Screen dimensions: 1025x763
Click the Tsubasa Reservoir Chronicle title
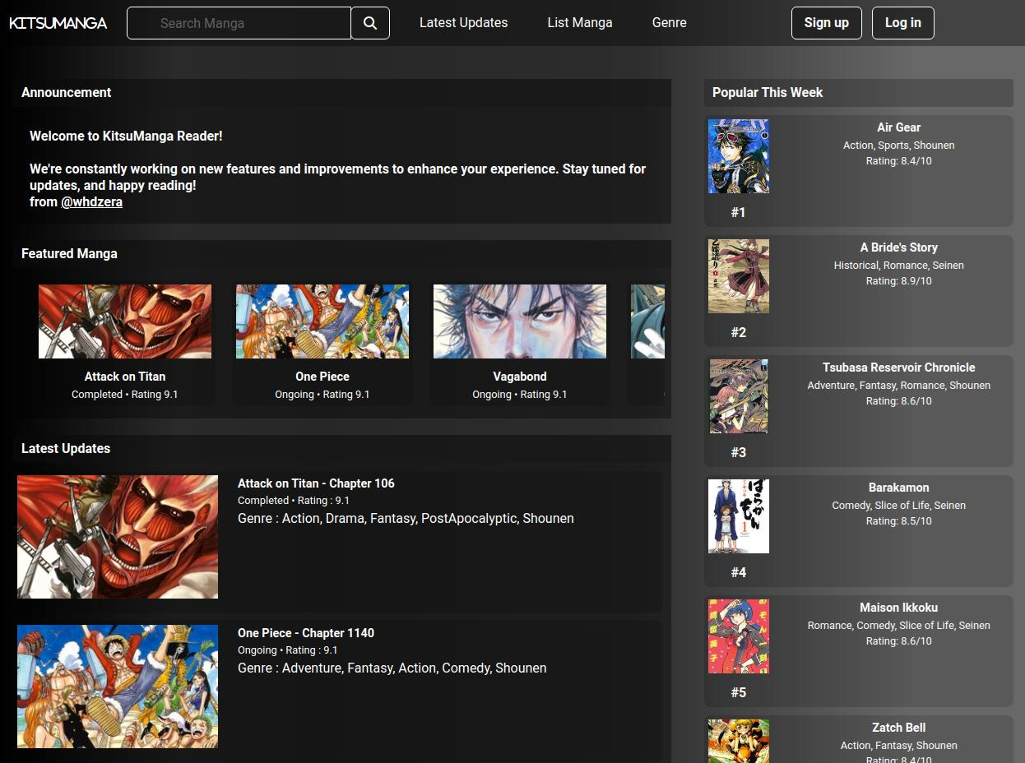pyautogui.click(x=898, y=368)
